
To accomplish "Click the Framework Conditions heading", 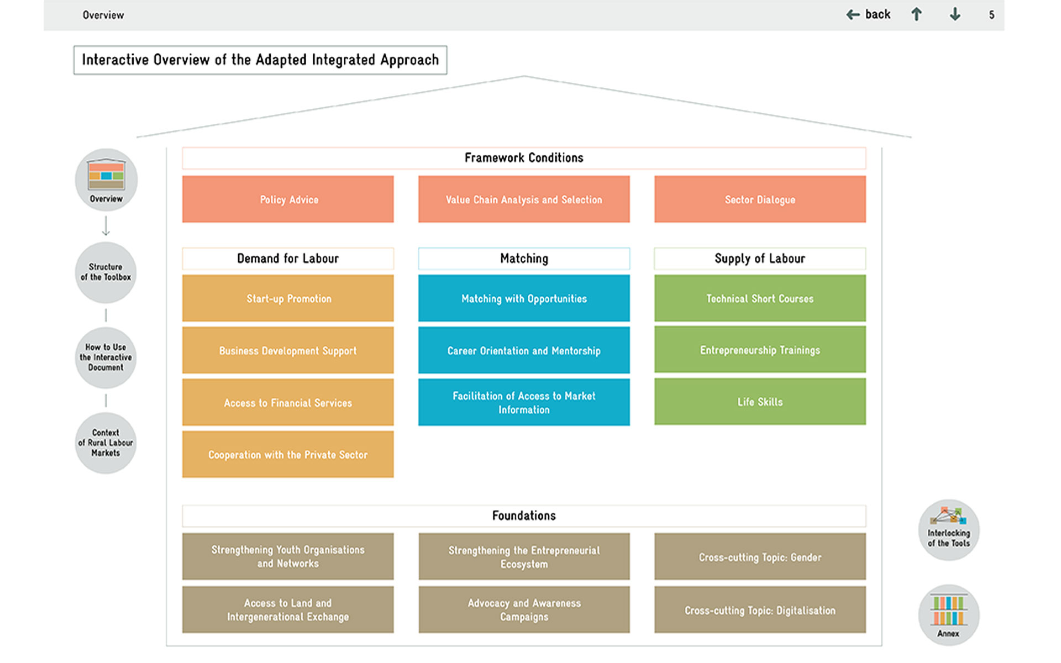I will click(x=524, y=158).
